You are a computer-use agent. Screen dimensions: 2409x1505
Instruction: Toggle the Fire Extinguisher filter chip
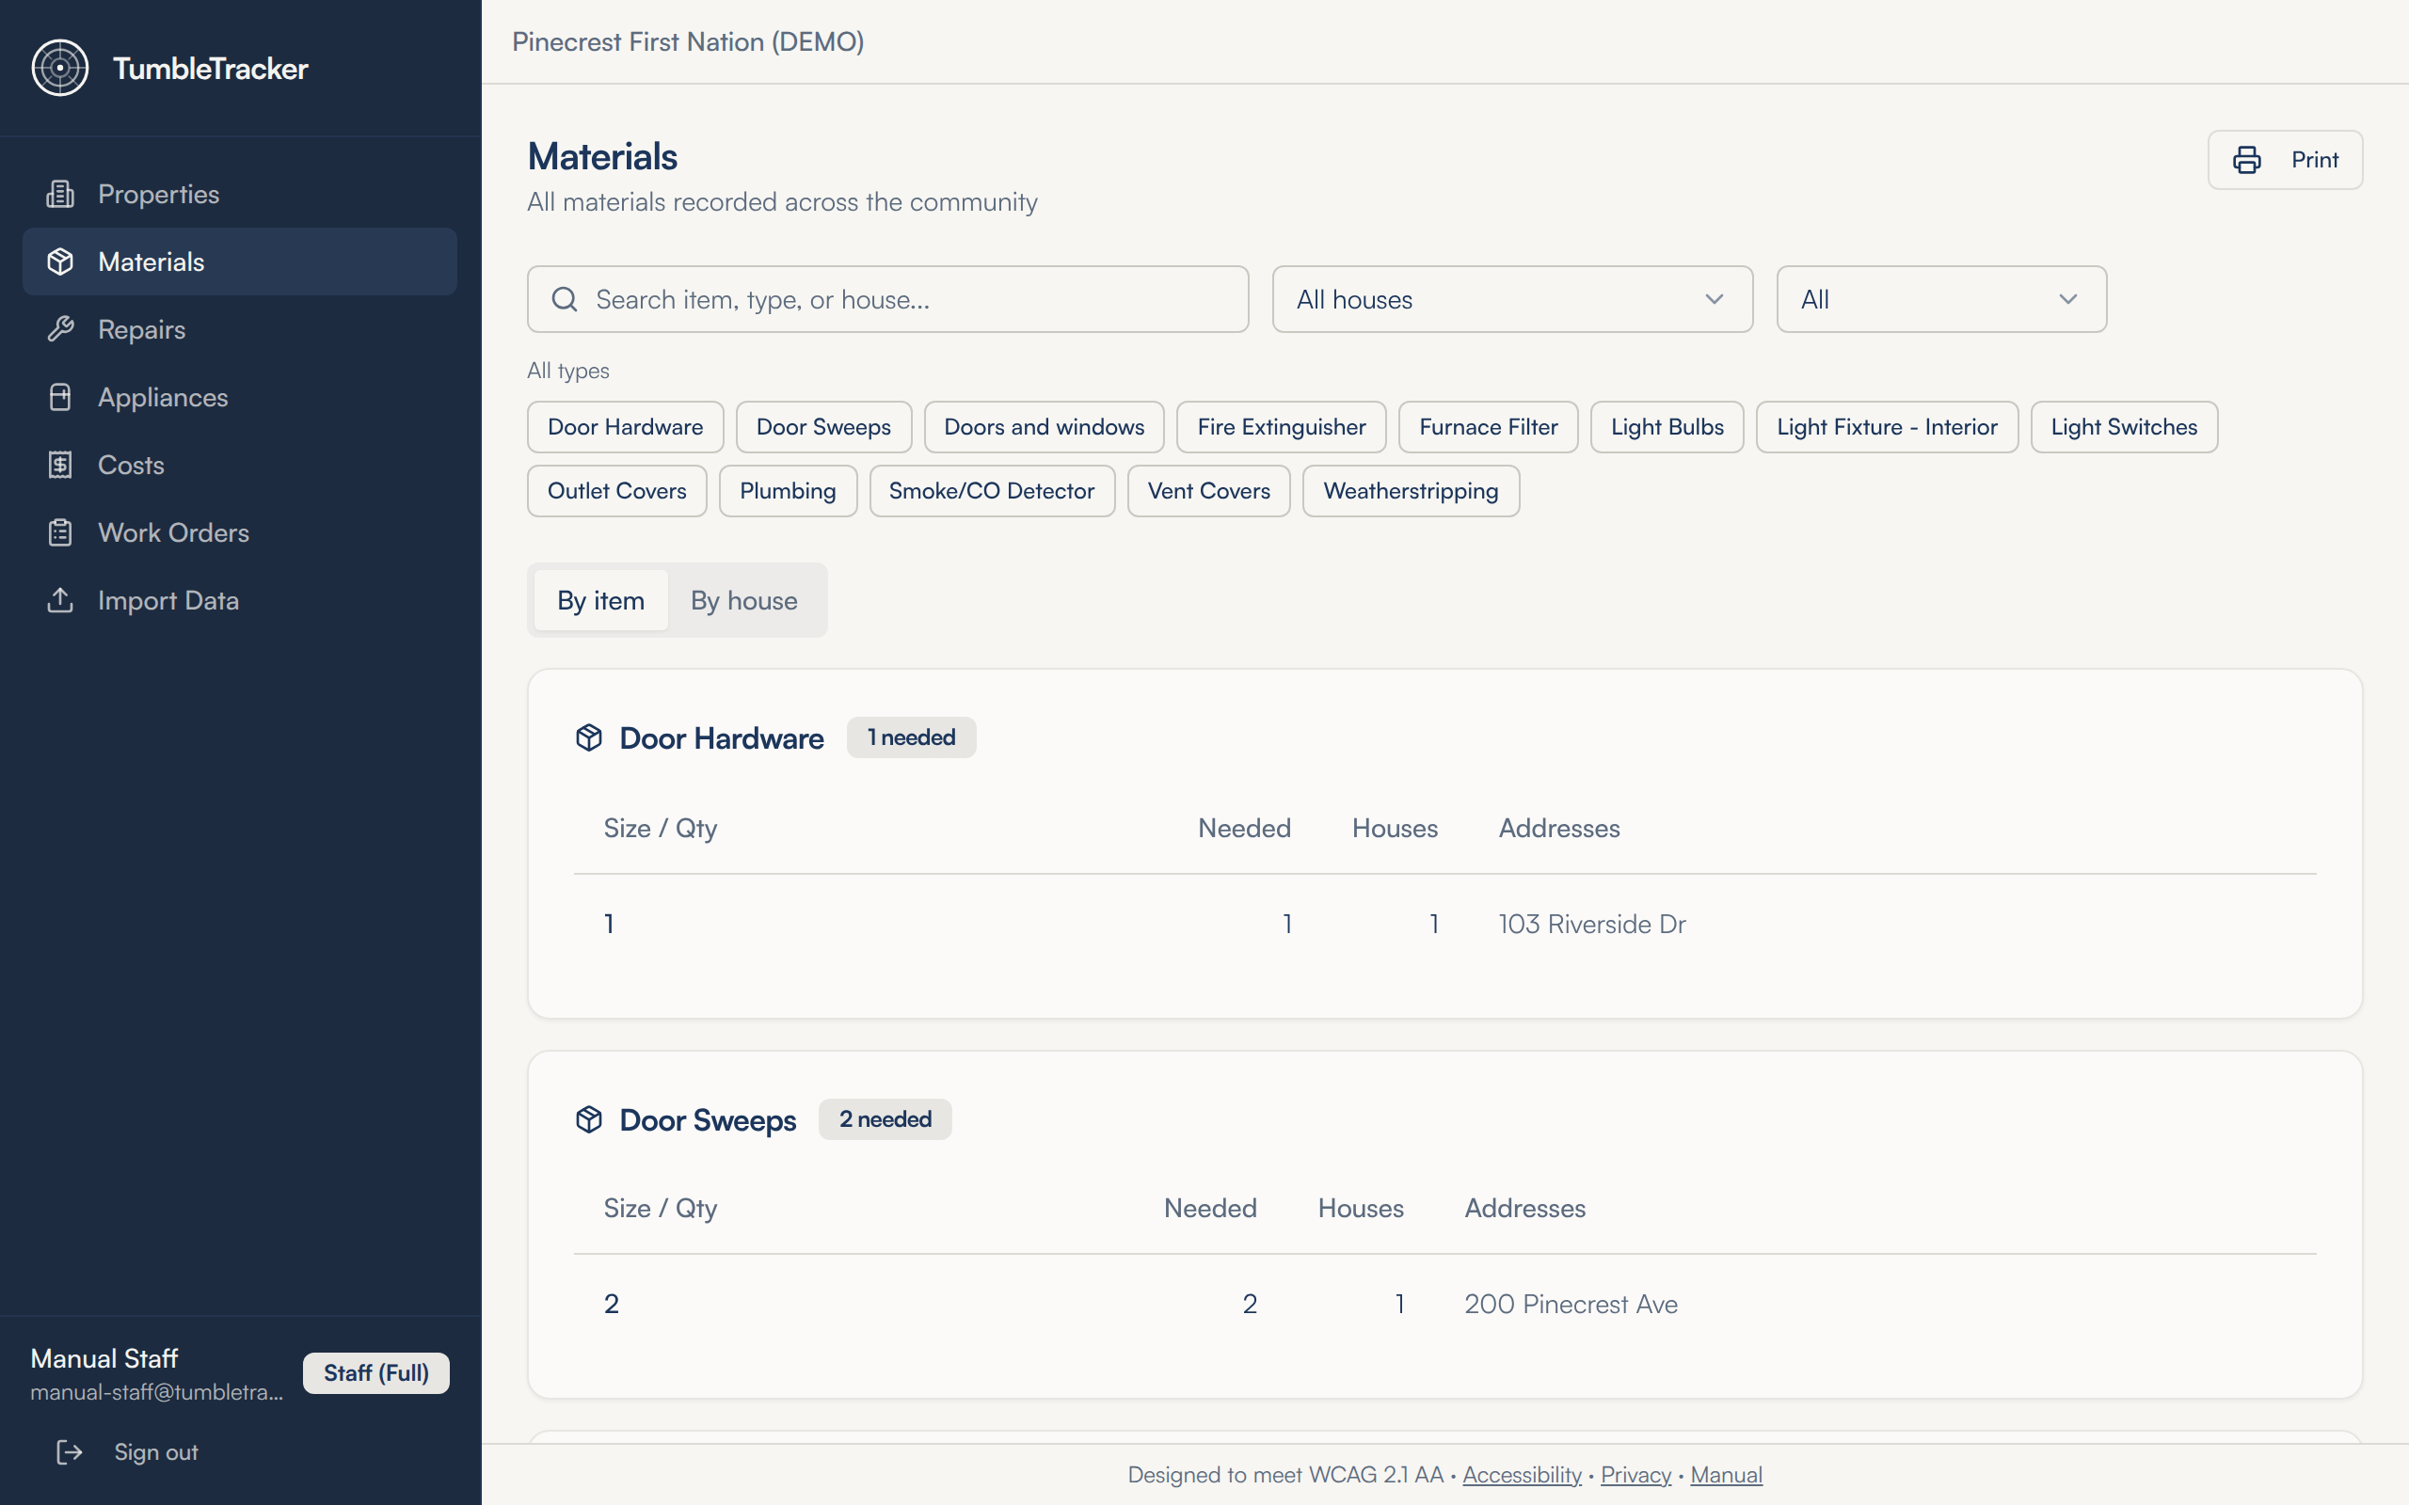(x=1281, y=427)
